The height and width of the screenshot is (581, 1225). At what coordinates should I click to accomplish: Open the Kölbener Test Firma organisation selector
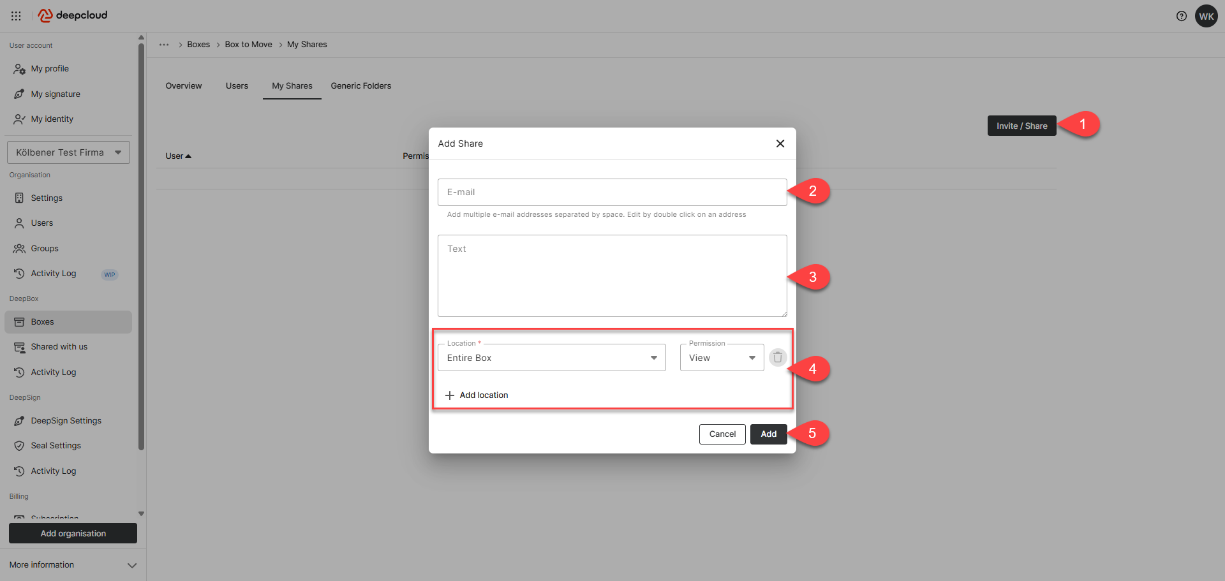click(68, 152)
